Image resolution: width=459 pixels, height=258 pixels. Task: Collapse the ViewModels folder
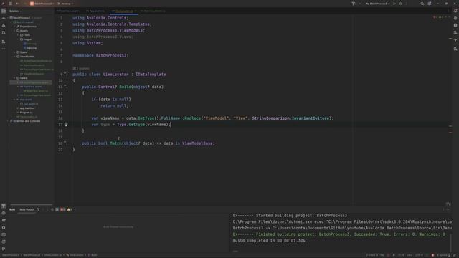[x=14, y=57]
